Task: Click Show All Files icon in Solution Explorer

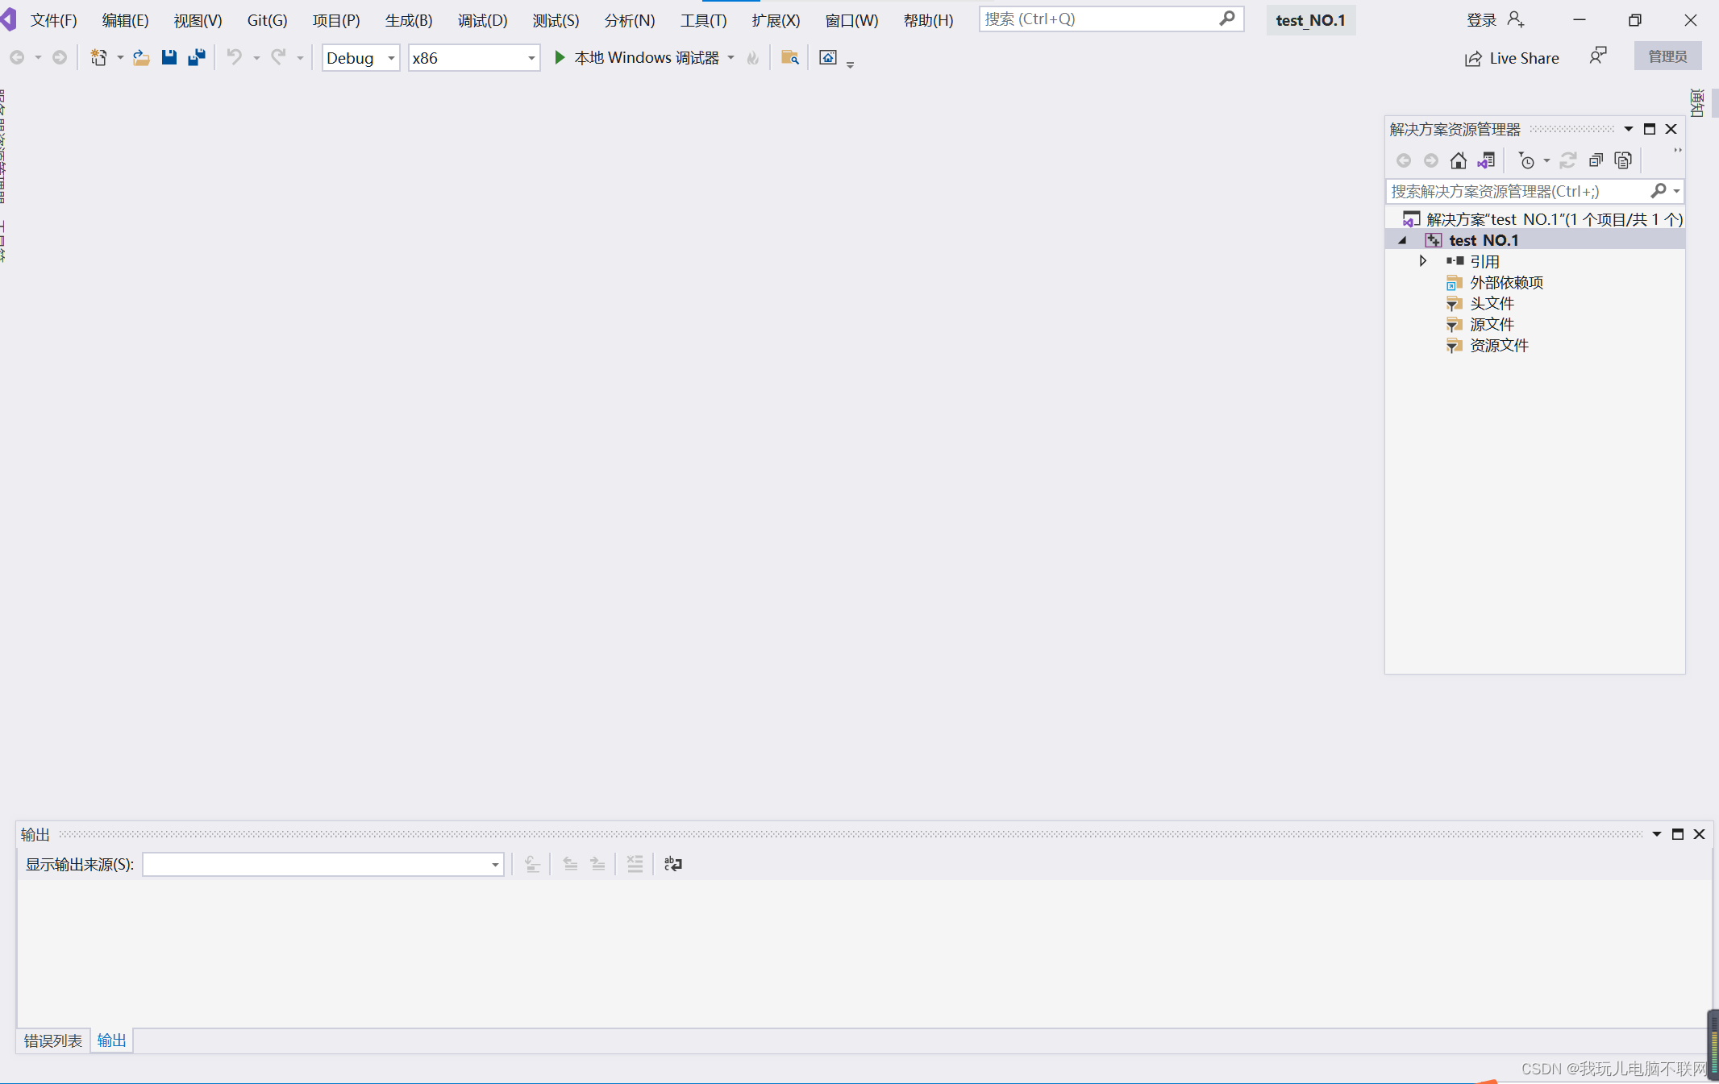Action: tap(1623, 160)
